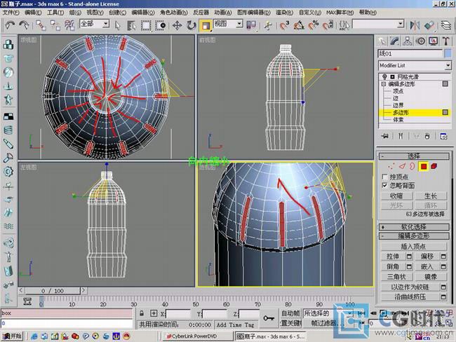Open the Display tab in the command panel
Image resolution: width=456 pixels, height=342 pixels.
pyautogui.click(x=433, y=41)
